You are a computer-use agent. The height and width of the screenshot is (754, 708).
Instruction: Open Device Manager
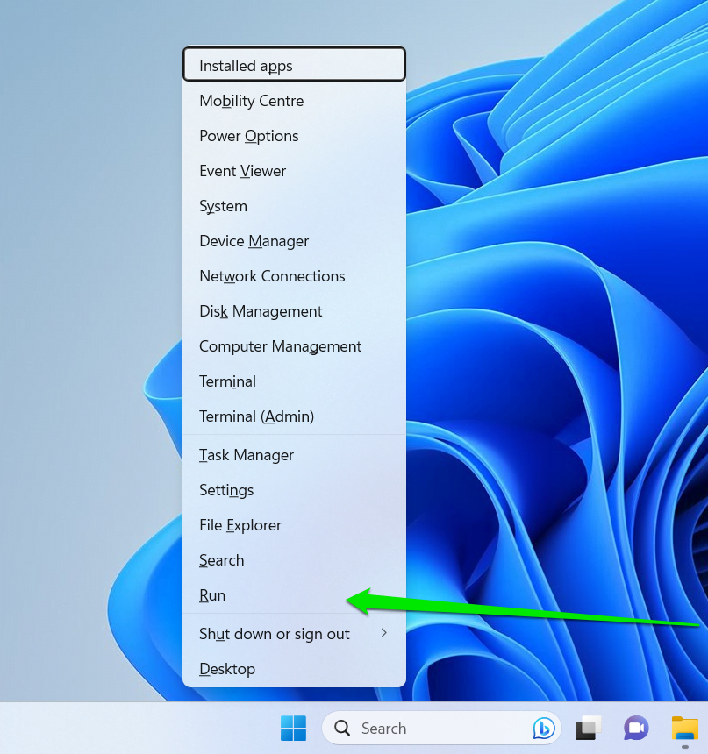point(254,241)
